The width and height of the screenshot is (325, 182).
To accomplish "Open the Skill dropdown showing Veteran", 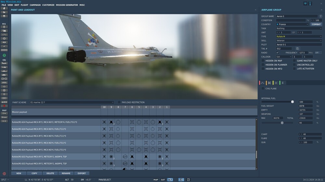I will (299, 40).
